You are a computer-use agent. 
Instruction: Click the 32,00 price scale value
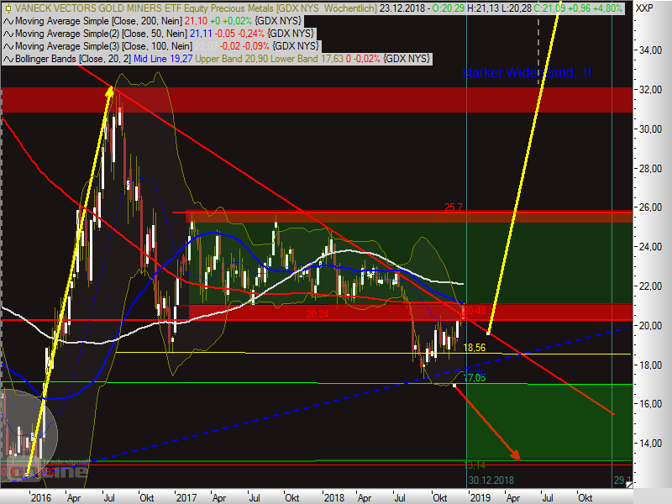point(650,90)
